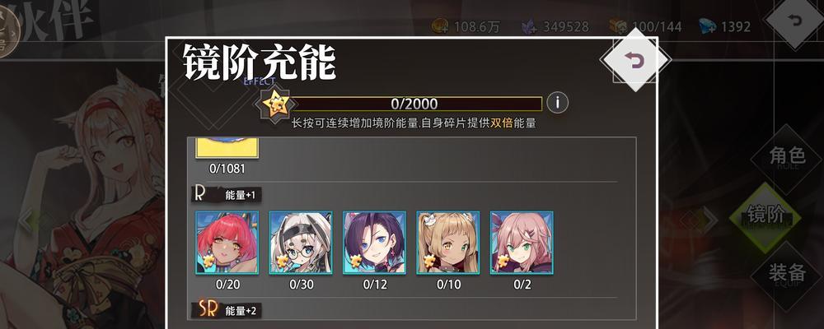Switch to the 镜阶 tab
The height and width of the screenshot is (329, 824).
[766, 215]
